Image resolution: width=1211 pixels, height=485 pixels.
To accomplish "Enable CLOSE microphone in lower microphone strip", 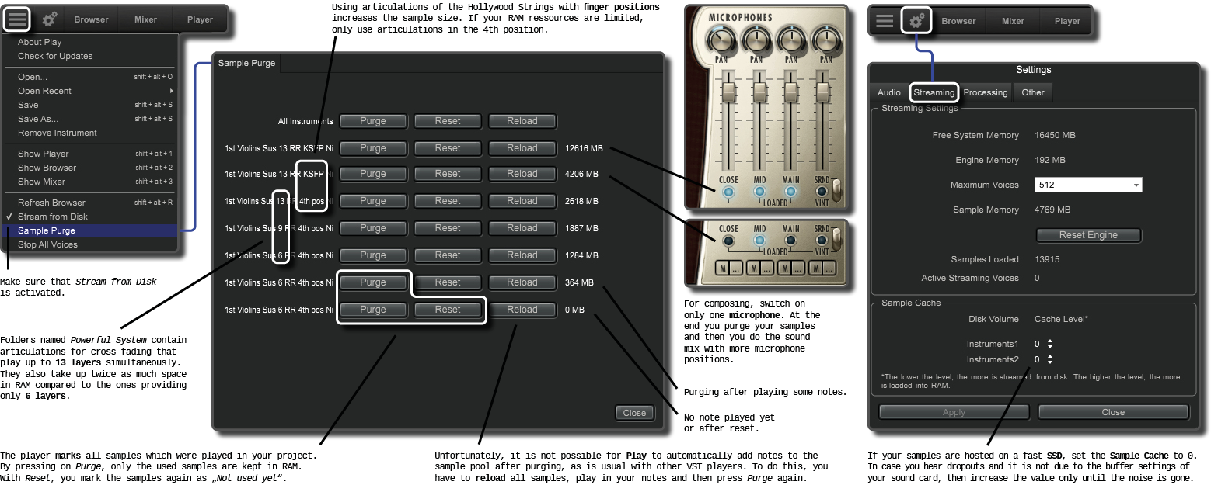I will click(x=728, y=241).
